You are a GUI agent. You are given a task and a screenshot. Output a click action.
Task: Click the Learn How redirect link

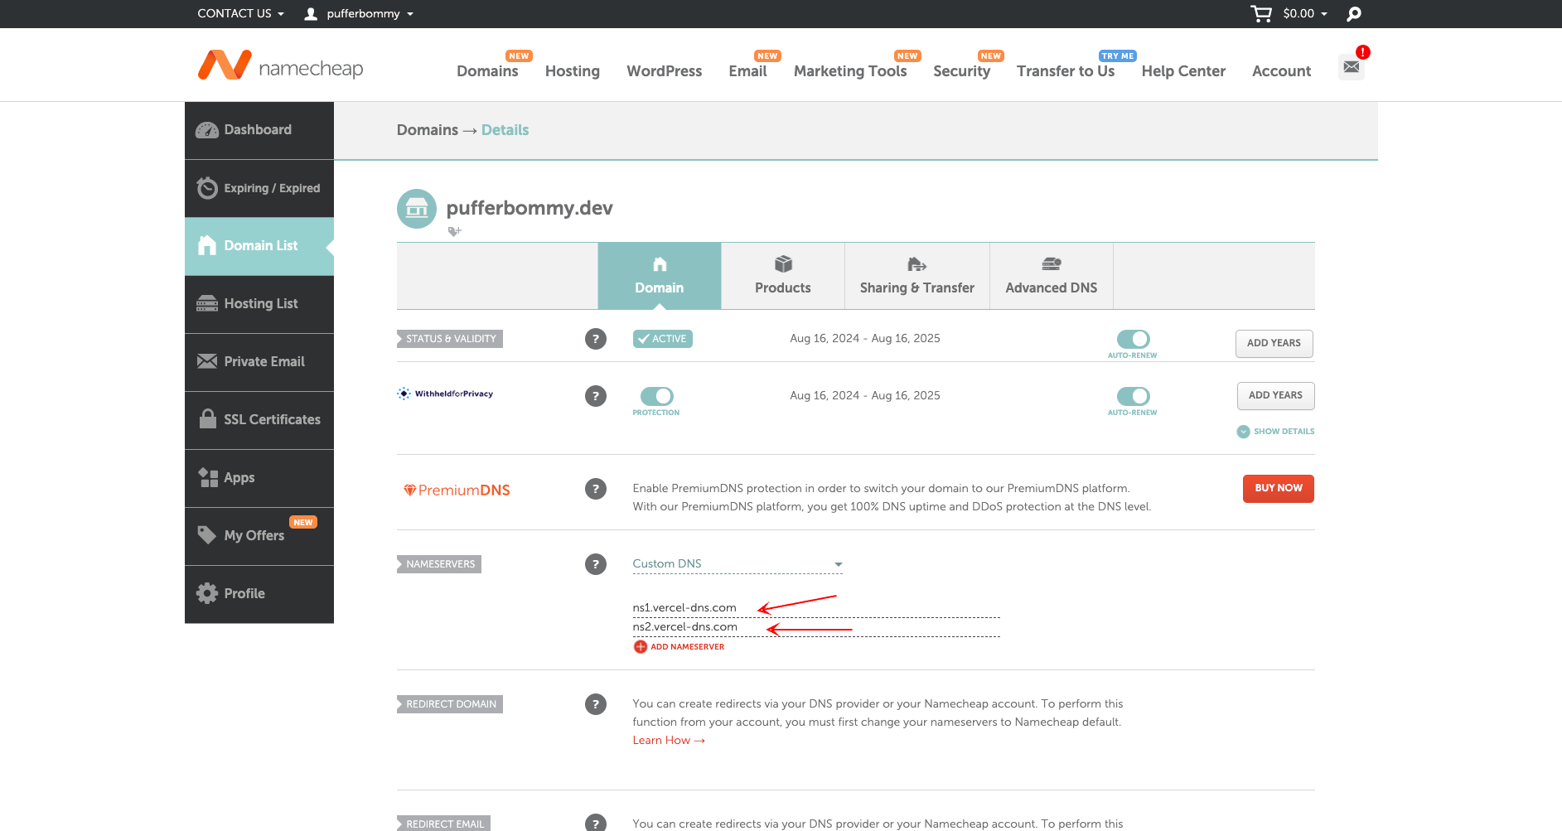coord(669,741)
